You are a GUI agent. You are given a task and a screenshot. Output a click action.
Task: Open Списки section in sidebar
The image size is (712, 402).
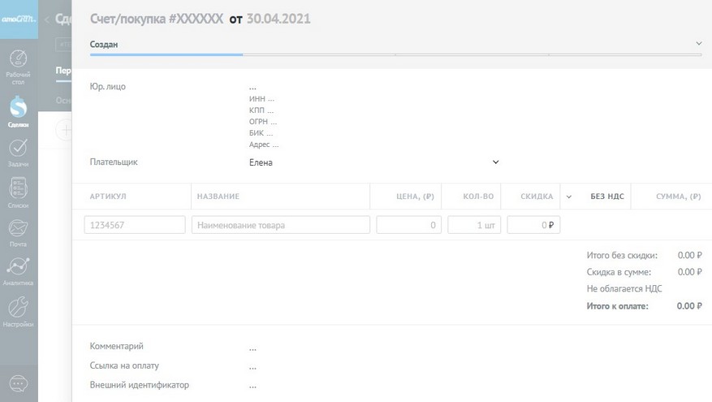18,192
